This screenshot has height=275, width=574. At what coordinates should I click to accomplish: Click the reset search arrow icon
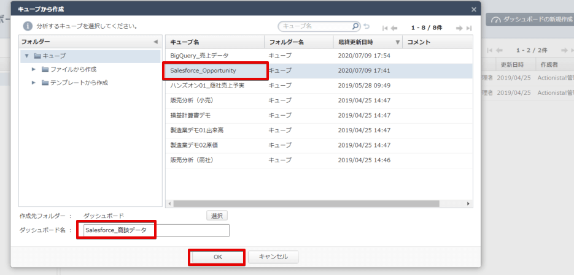coord(366,27)
